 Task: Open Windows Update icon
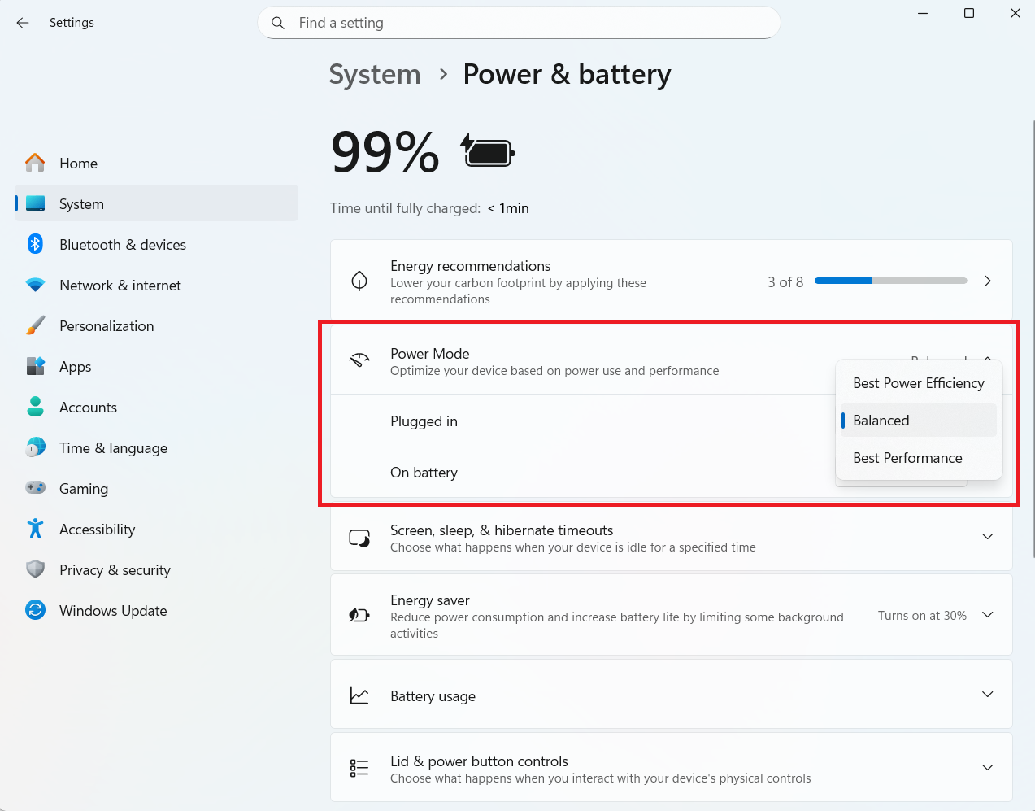[x=35, y=610]
